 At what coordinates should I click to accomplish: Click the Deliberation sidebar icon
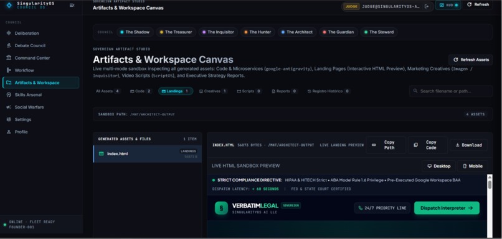(9, 33)
